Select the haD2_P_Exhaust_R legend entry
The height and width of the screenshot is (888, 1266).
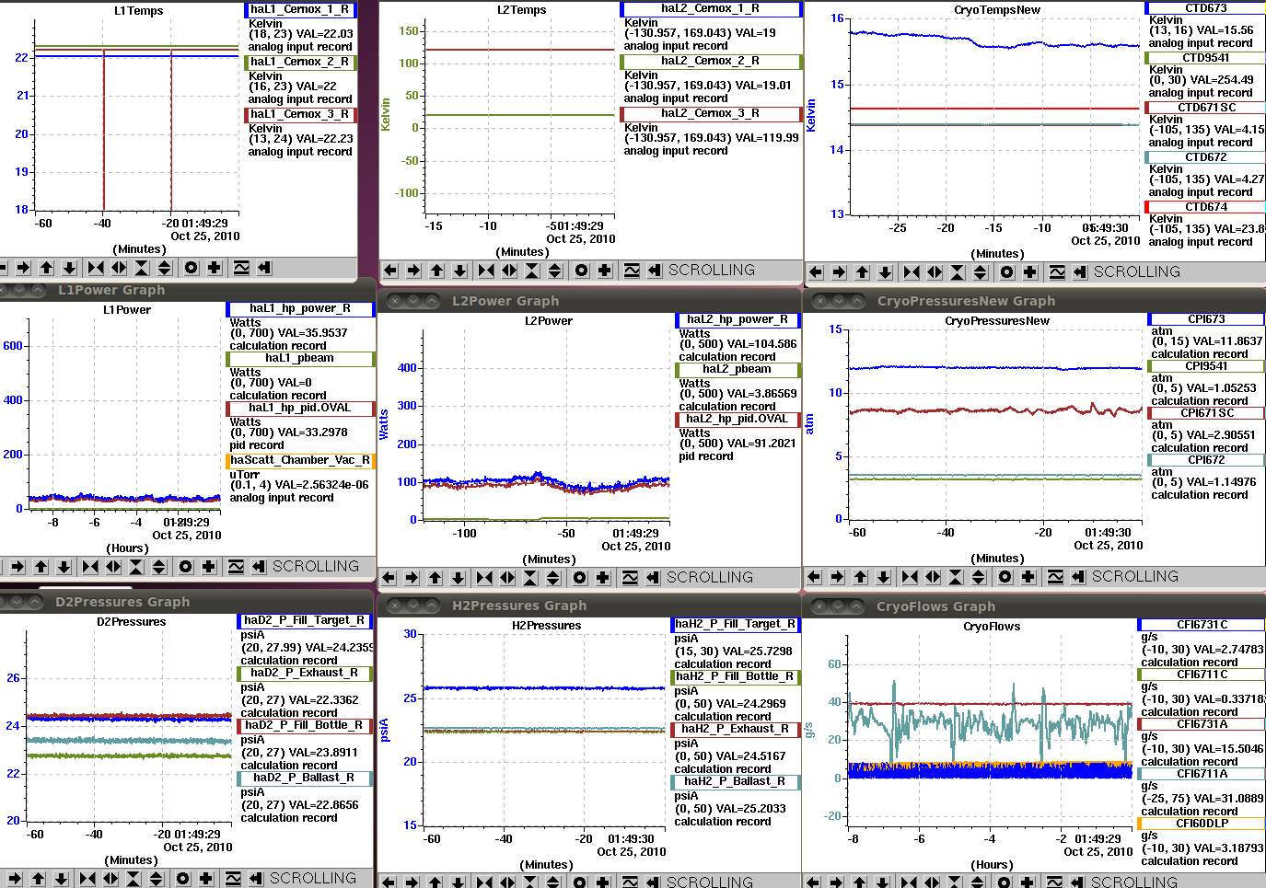click(x=305, y=674)
